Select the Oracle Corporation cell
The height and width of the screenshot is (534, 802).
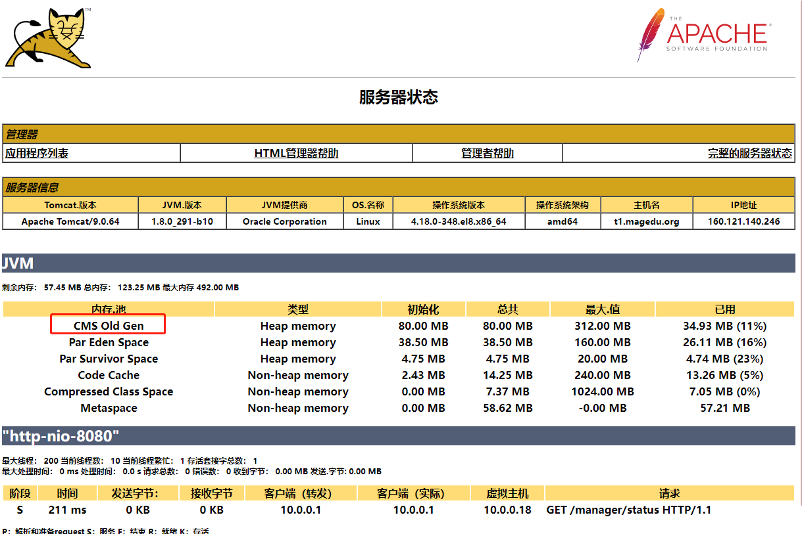tap(285, 221)
